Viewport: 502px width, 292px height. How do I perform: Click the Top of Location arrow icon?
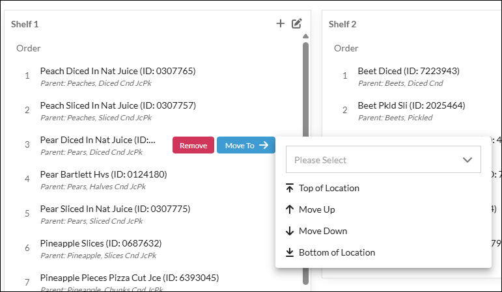[290, 188]
